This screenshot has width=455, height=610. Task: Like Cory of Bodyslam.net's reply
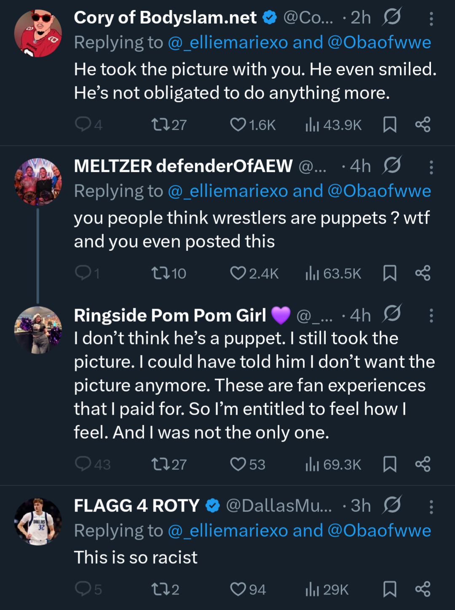pos(238,125)
